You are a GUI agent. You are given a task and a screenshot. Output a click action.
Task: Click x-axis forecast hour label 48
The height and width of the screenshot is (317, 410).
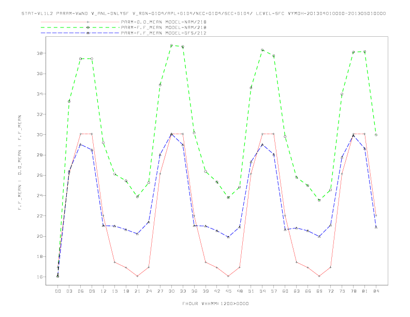coord(240,291)
